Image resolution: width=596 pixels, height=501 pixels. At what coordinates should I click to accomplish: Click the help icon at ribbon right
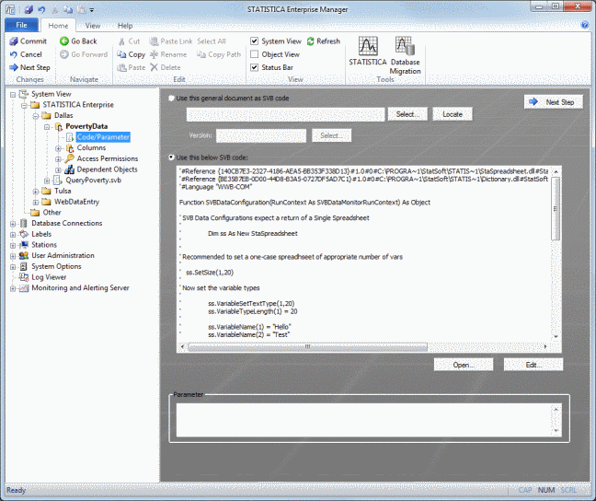(585, 25)
